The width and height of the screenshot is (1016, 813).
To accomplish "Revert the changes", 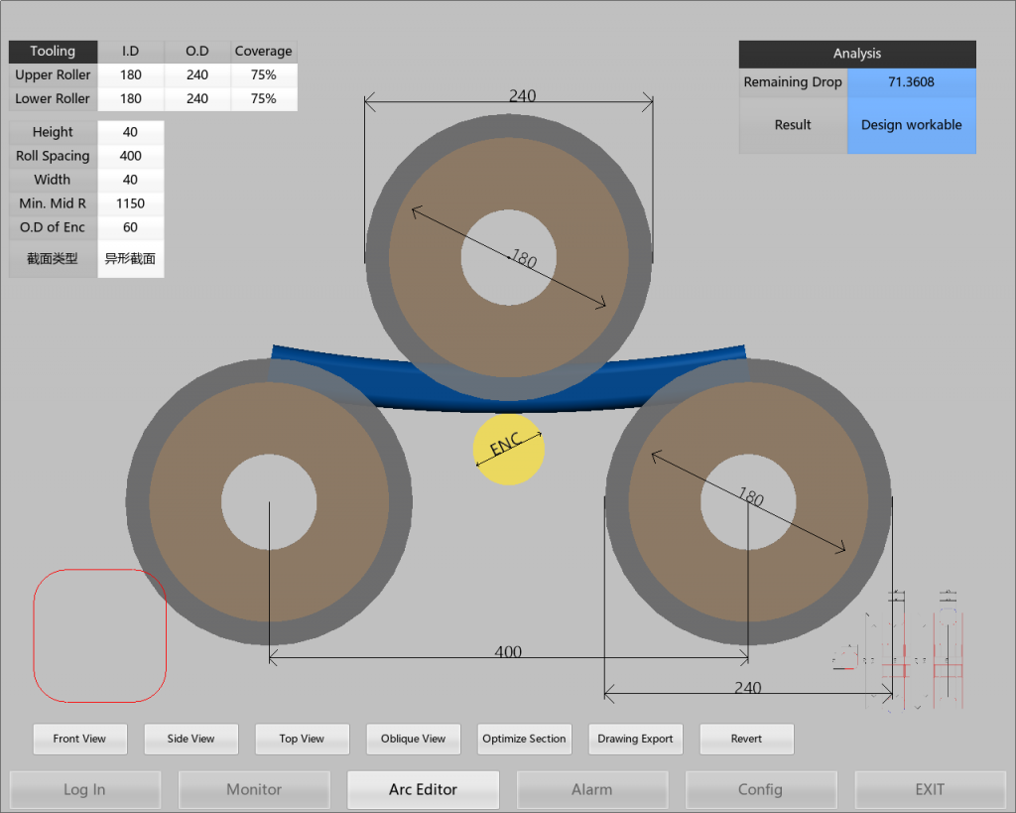I will [746, 739].
